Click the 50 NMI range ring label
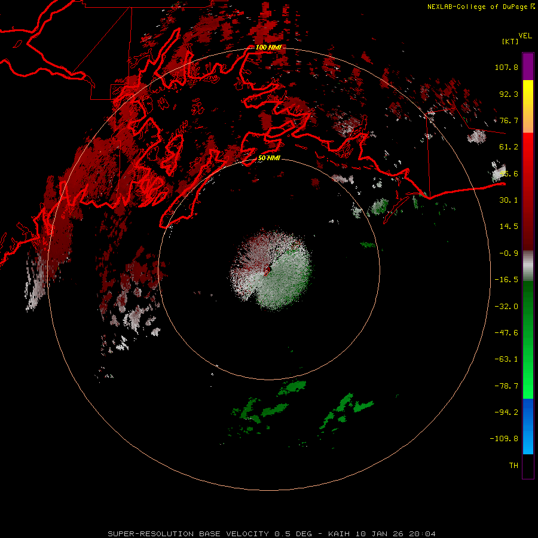Image resolution: width=538 pixels, height=538 pixels. (x=269, y=158)
